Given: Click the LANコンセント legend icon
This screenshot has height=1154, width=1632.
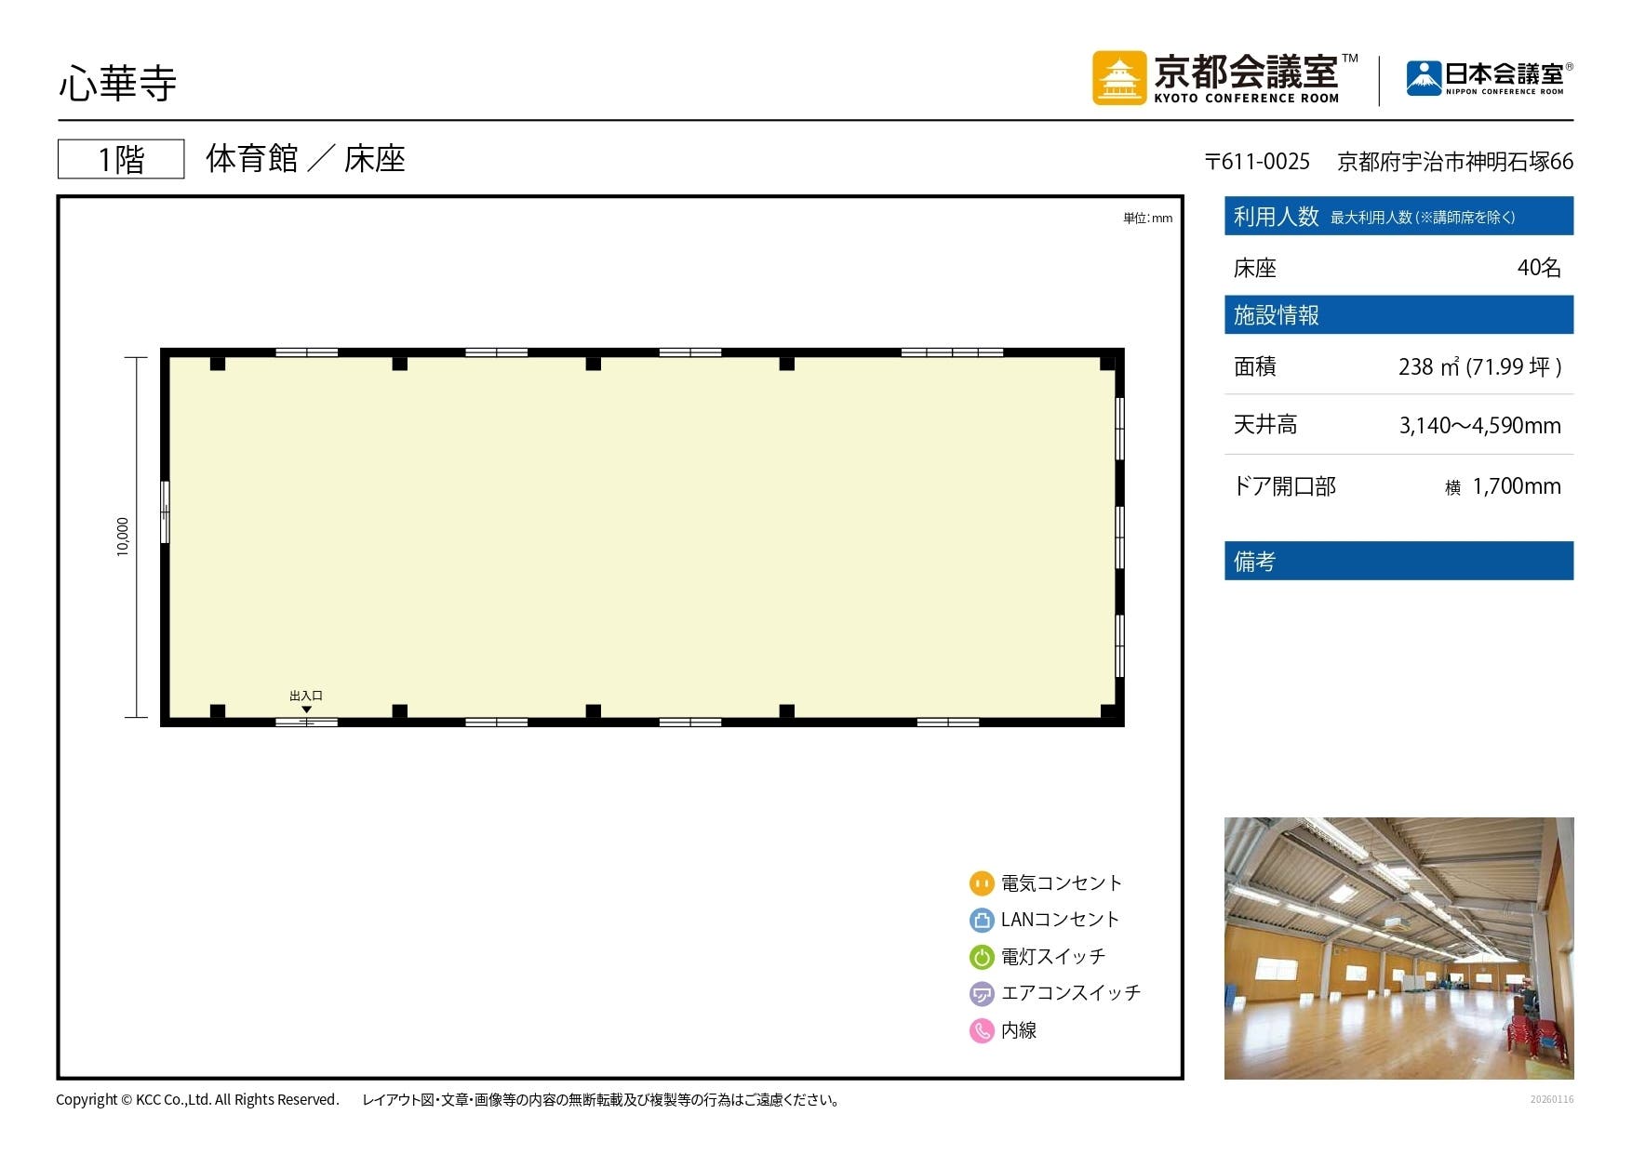Looking at the screenshot, I should [x=982, y=920].
